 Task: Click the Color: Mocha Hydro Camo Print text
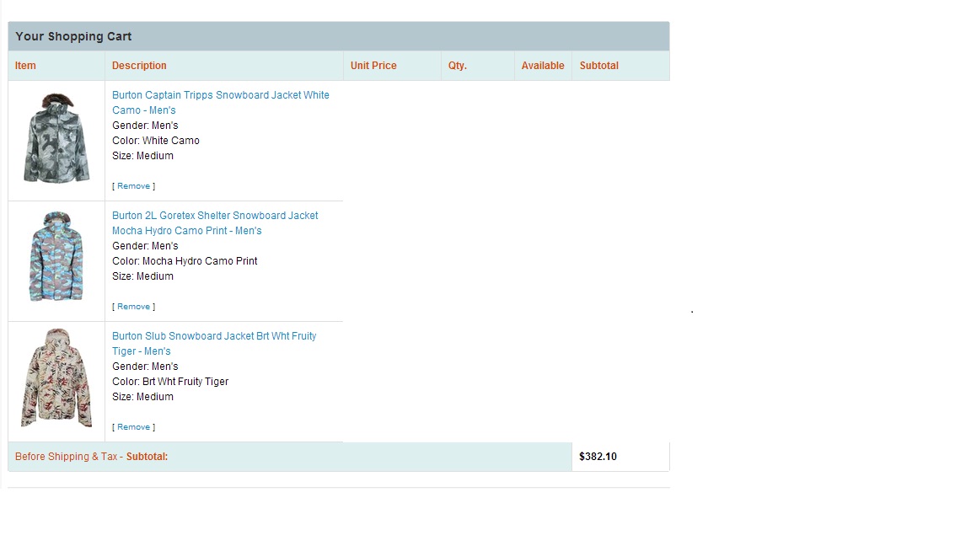[x=185, y=261]
